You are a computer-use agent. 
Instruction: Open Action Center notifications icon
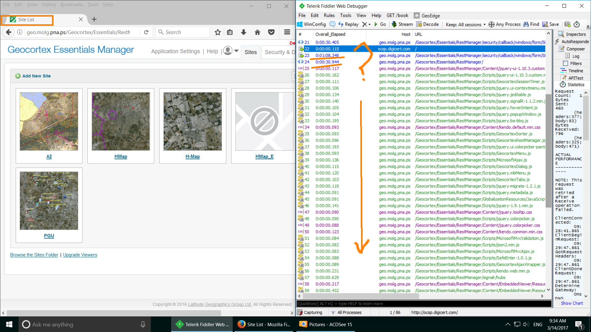click(579, 325)
